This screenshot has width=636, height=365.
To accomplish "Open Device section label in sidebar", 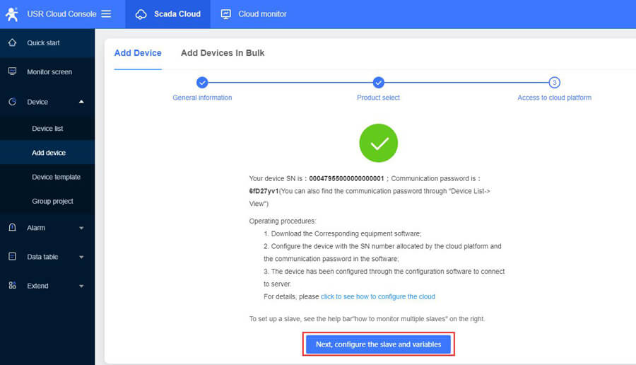I will (37, 102).
